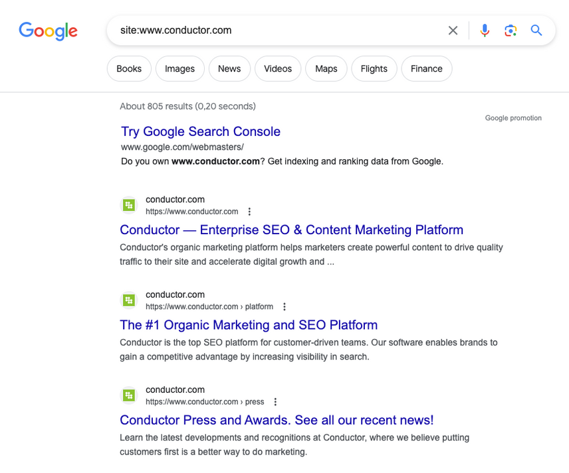Click the snippet starting "Learn the latest developments"
Viewport: 569px width, 473px height.
[x=294, y=444]
